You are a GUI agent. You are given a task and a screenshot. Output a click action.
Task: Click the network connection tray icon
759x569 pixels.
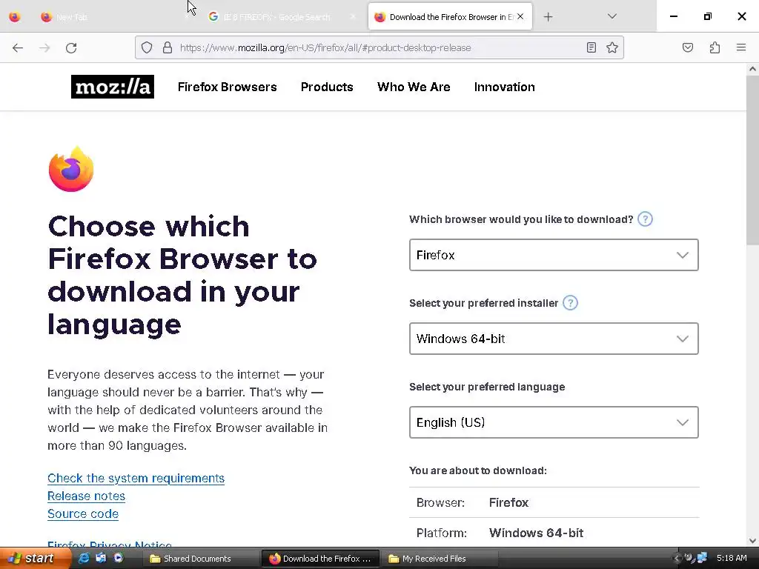[x=703, y=559]
